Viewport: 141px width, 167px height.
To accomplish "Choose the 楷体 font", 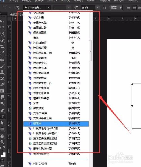I will click(x=56, y=38).
